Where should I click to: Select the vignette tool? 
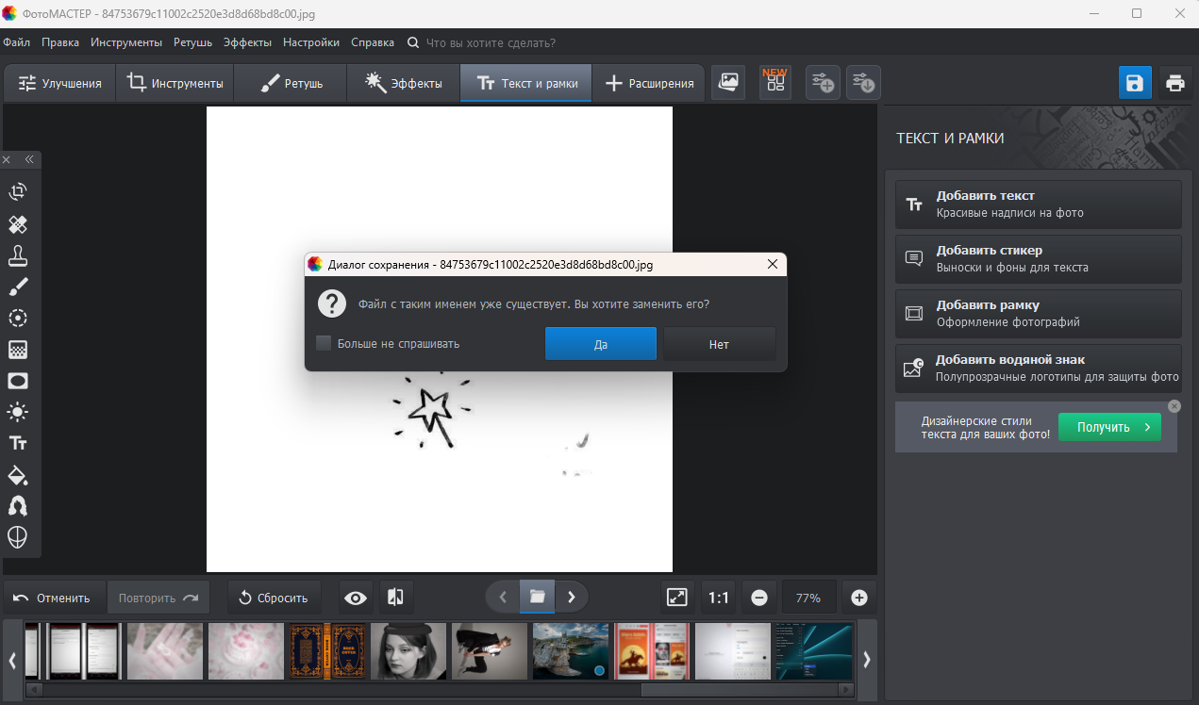click(x=18, y=381)
